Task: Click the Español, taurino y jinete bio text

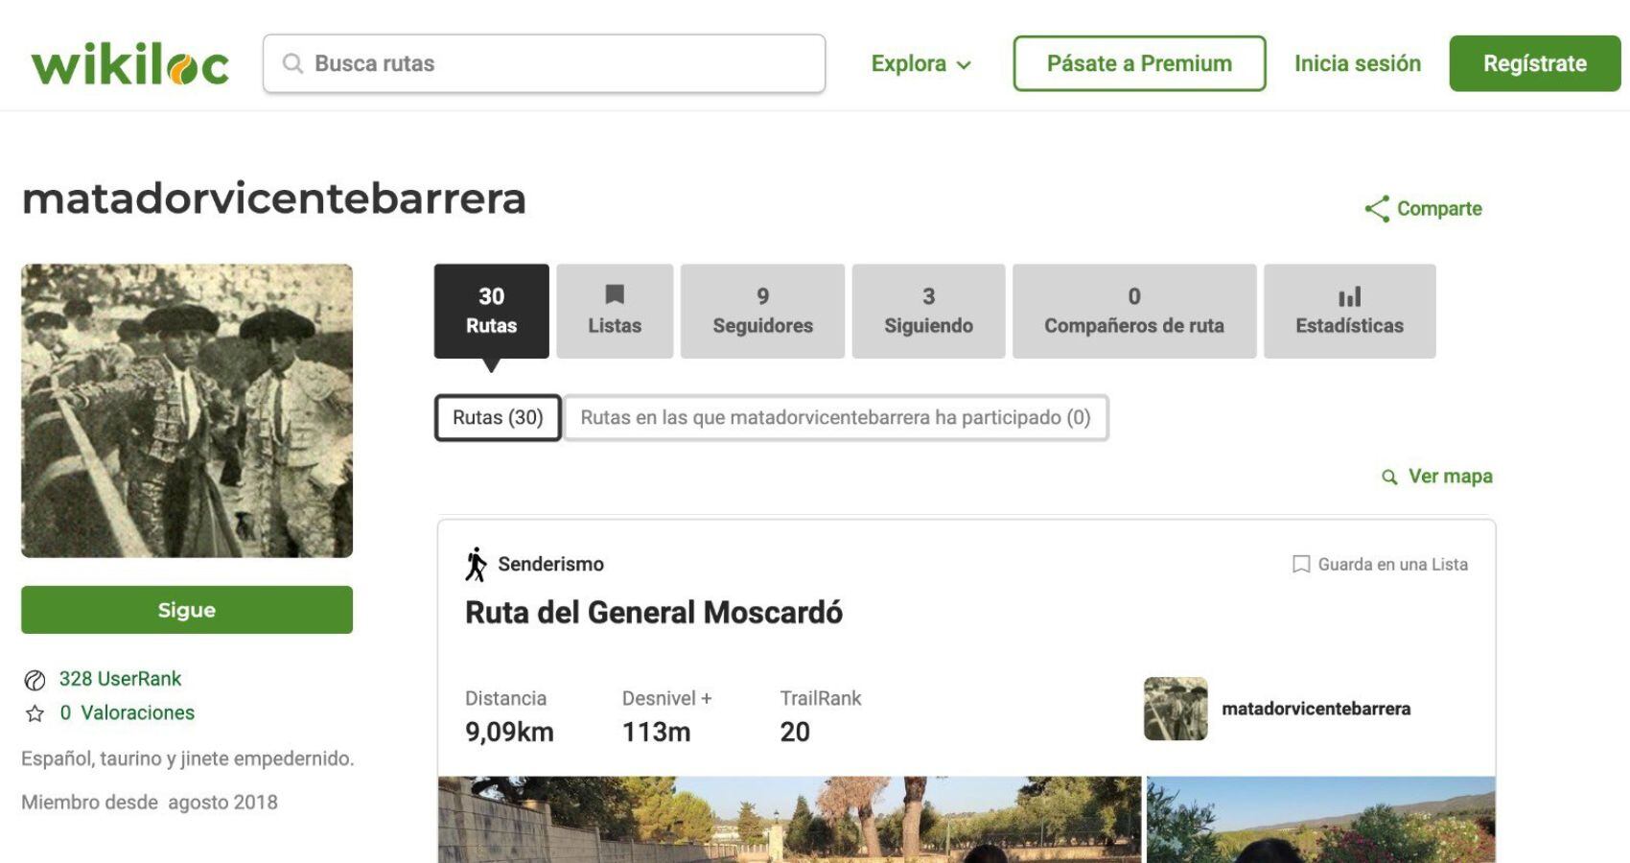Action: (188, 758)
